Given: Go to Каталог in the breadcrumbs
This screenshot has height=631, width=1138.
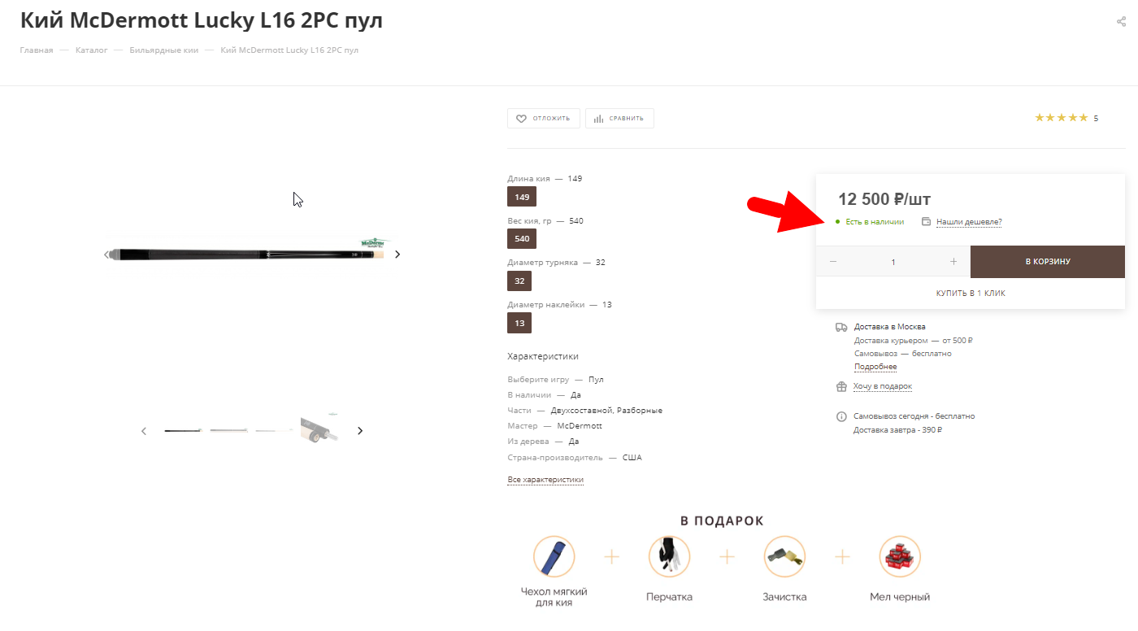Looking at the screenshot, I should click(92, 50).
